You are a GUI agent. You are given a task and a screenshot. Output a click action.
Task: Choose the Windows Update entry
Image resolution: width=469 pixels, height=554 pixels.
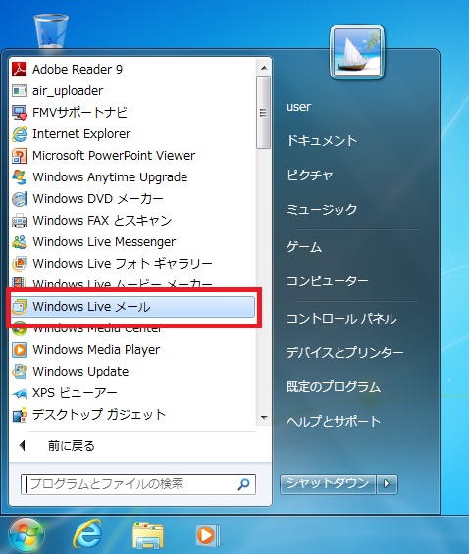[132, 372]
